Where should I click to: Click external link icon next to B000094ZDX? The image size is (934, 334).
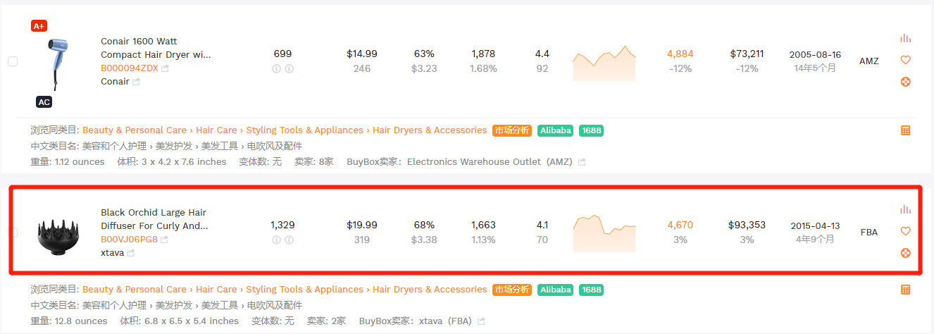[165, 68]
